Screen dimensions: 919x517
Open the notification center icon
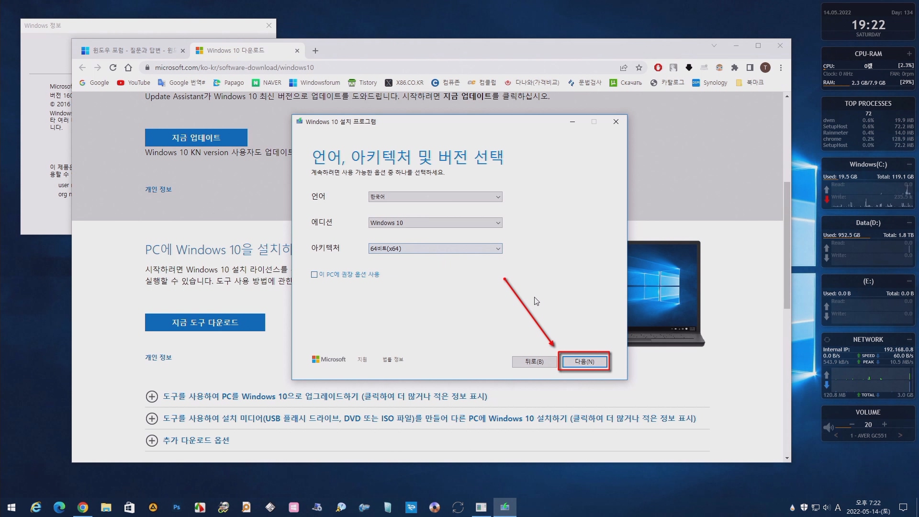point(903,507)
